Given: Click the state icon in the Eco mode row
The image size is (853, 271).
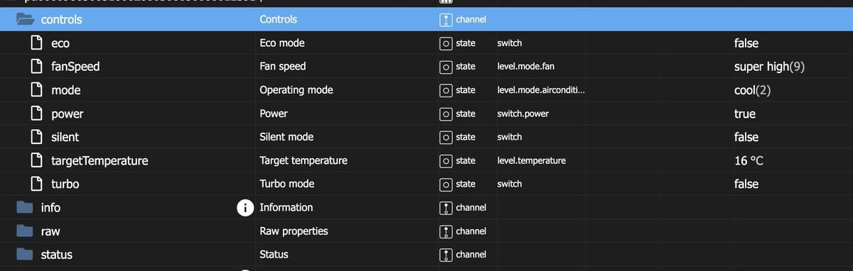Looking at the screenshot, I should pyautogui.click(x=446, y=43).
